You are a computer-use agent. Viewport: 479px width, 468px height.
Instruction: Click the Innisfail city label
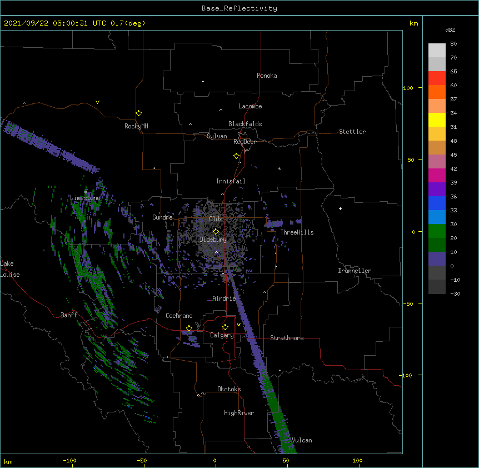click(231, 181)
